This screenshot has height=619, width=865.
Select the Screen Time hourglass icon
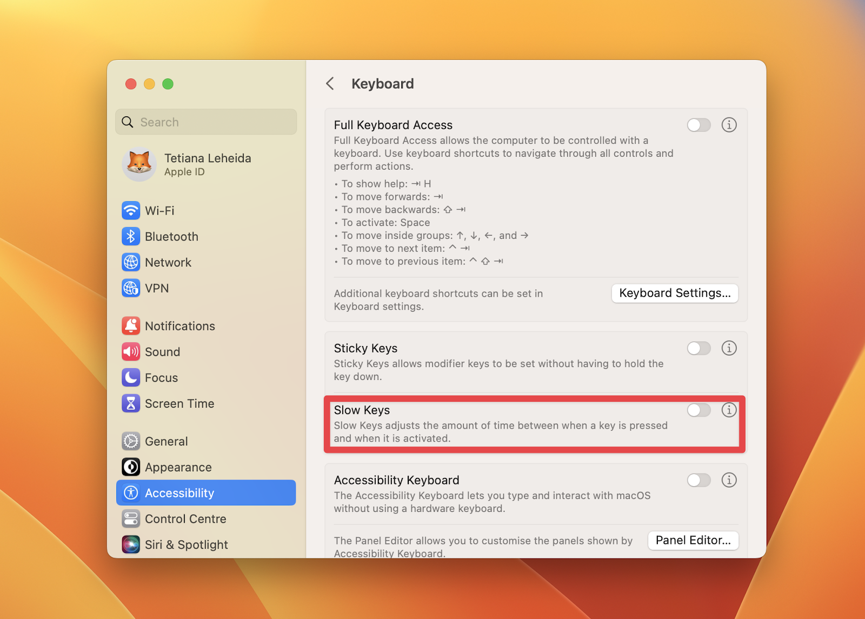(131, 403)
